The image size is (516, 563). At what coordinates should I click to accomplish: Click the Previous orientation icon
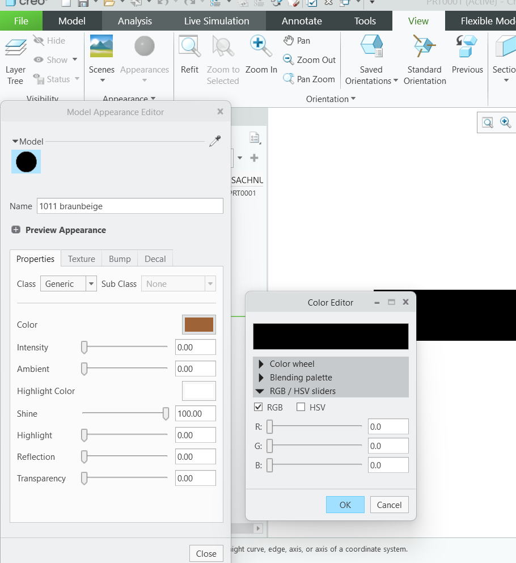[467, 56]
